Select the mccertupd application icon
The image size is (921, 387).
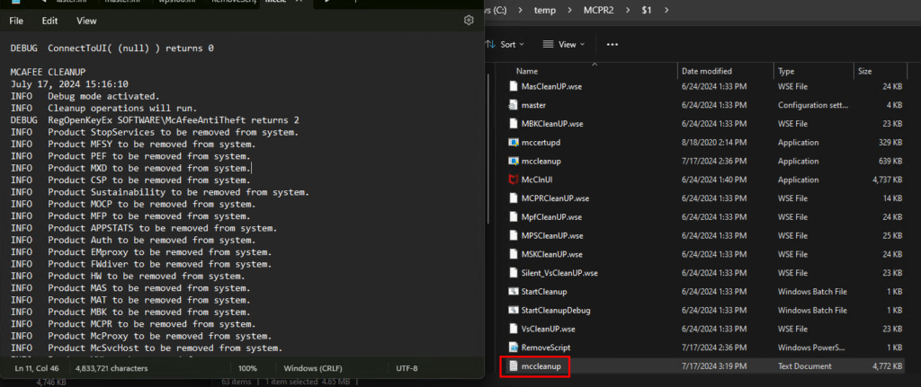coord(514,142)
